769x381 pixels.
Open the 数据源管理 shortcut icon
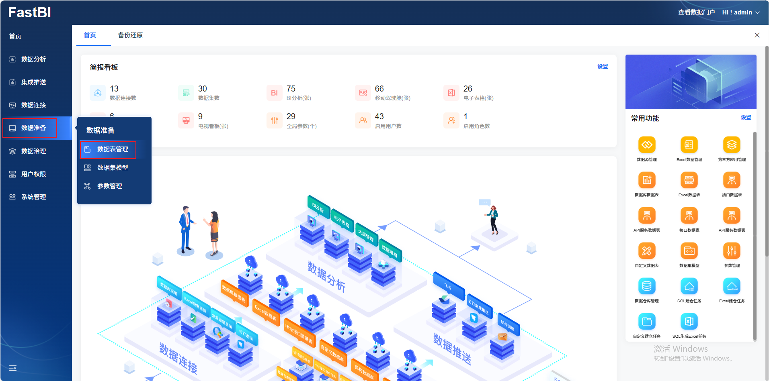click(x=646, y=145)
